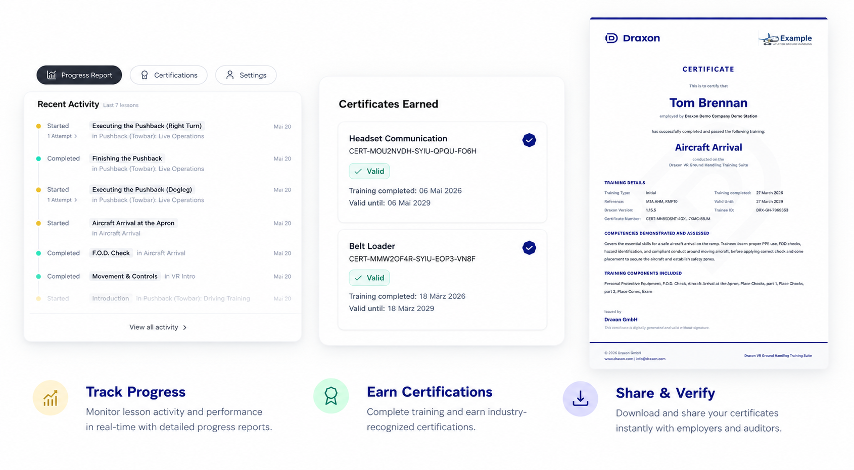Click the Earn Certifications ribbon icon
Viewport: 854px width, 470px height.
[331, 396]
